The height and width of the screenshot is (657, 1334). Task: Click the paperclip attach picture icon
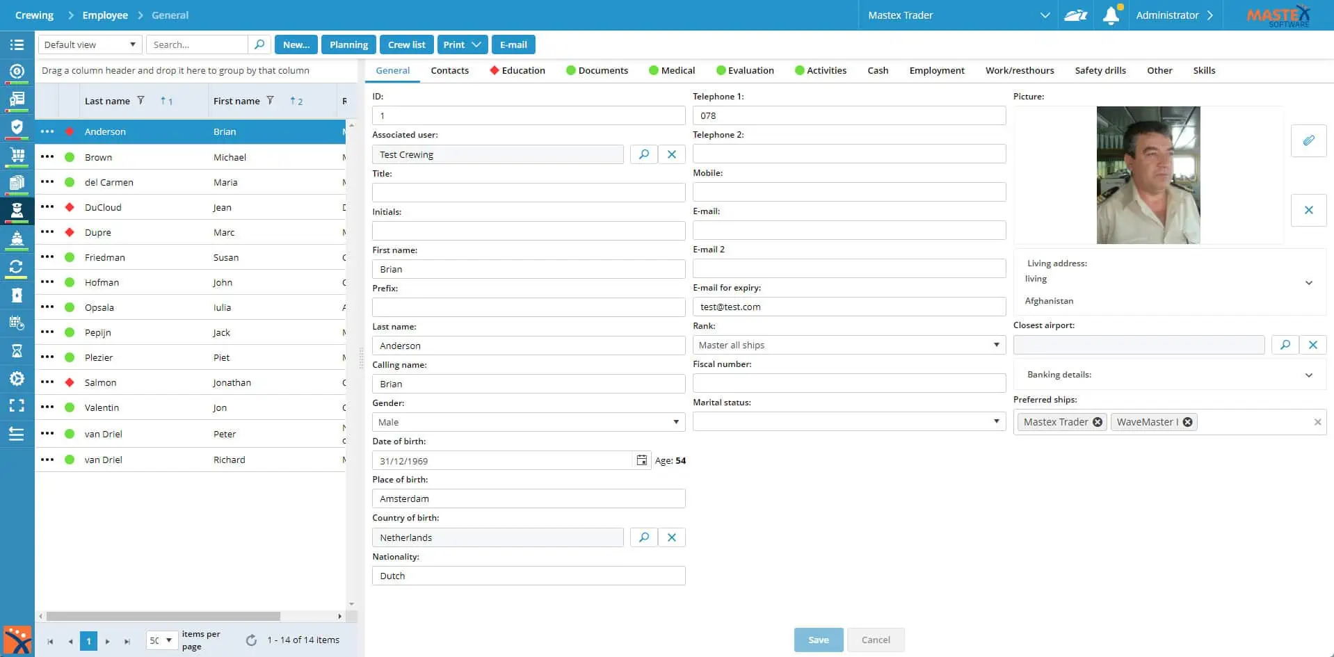click(x=1308, y=140)
